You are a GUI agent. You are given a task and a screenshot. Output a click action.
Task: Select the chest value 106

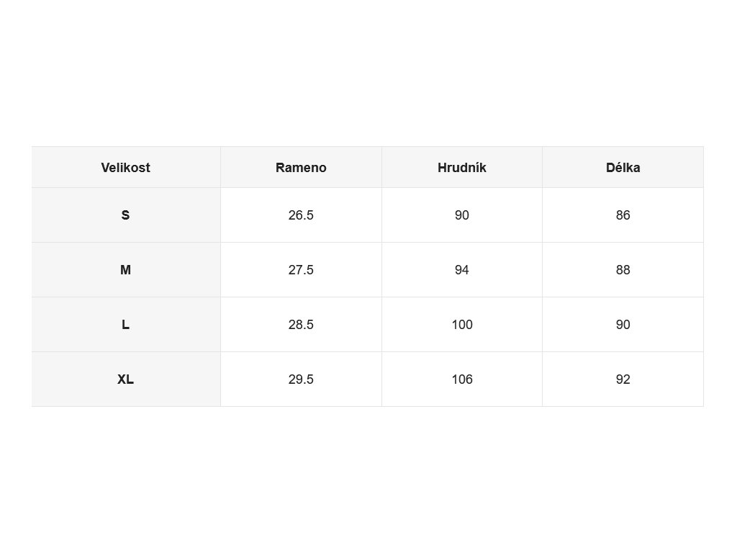[x=461, y=379]
